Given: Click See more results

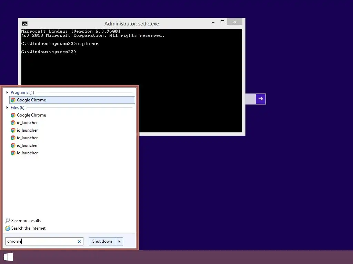Looking at the screenshot, I should tap(26, 221).
